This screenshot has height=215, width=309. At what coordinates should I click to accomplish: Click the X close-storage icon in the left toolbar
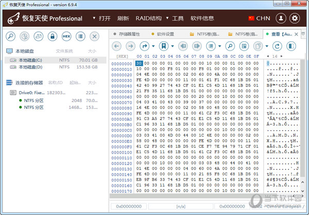click(x=94, y=36)
